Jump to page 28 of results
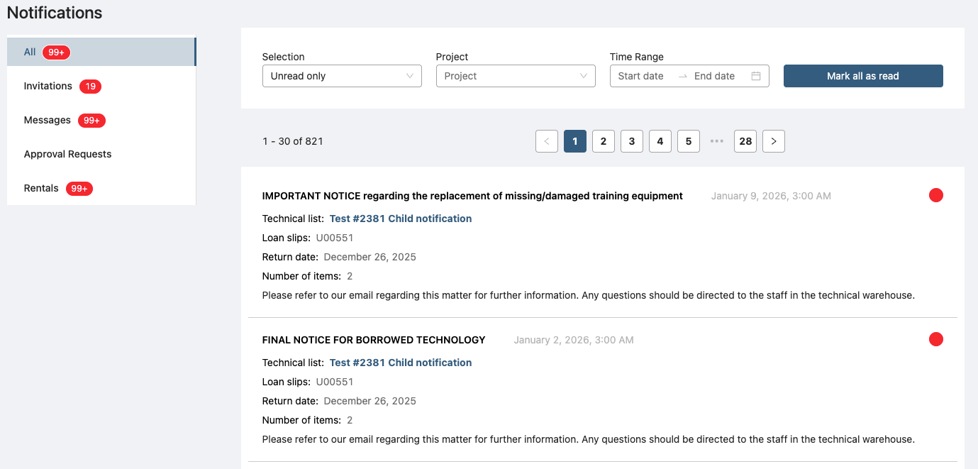 (745, 141)
